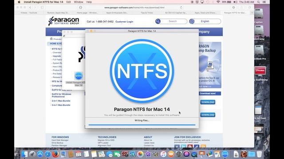Click the screen recording indicator in menu bar

[x=192, y=2]
